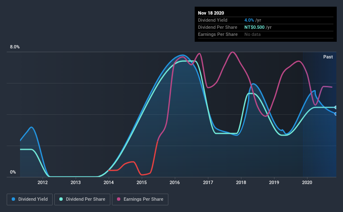Click the 2019 x-axis year label
Screen dimensions: 343x212
pyautogui.click(x=274, y=182)
